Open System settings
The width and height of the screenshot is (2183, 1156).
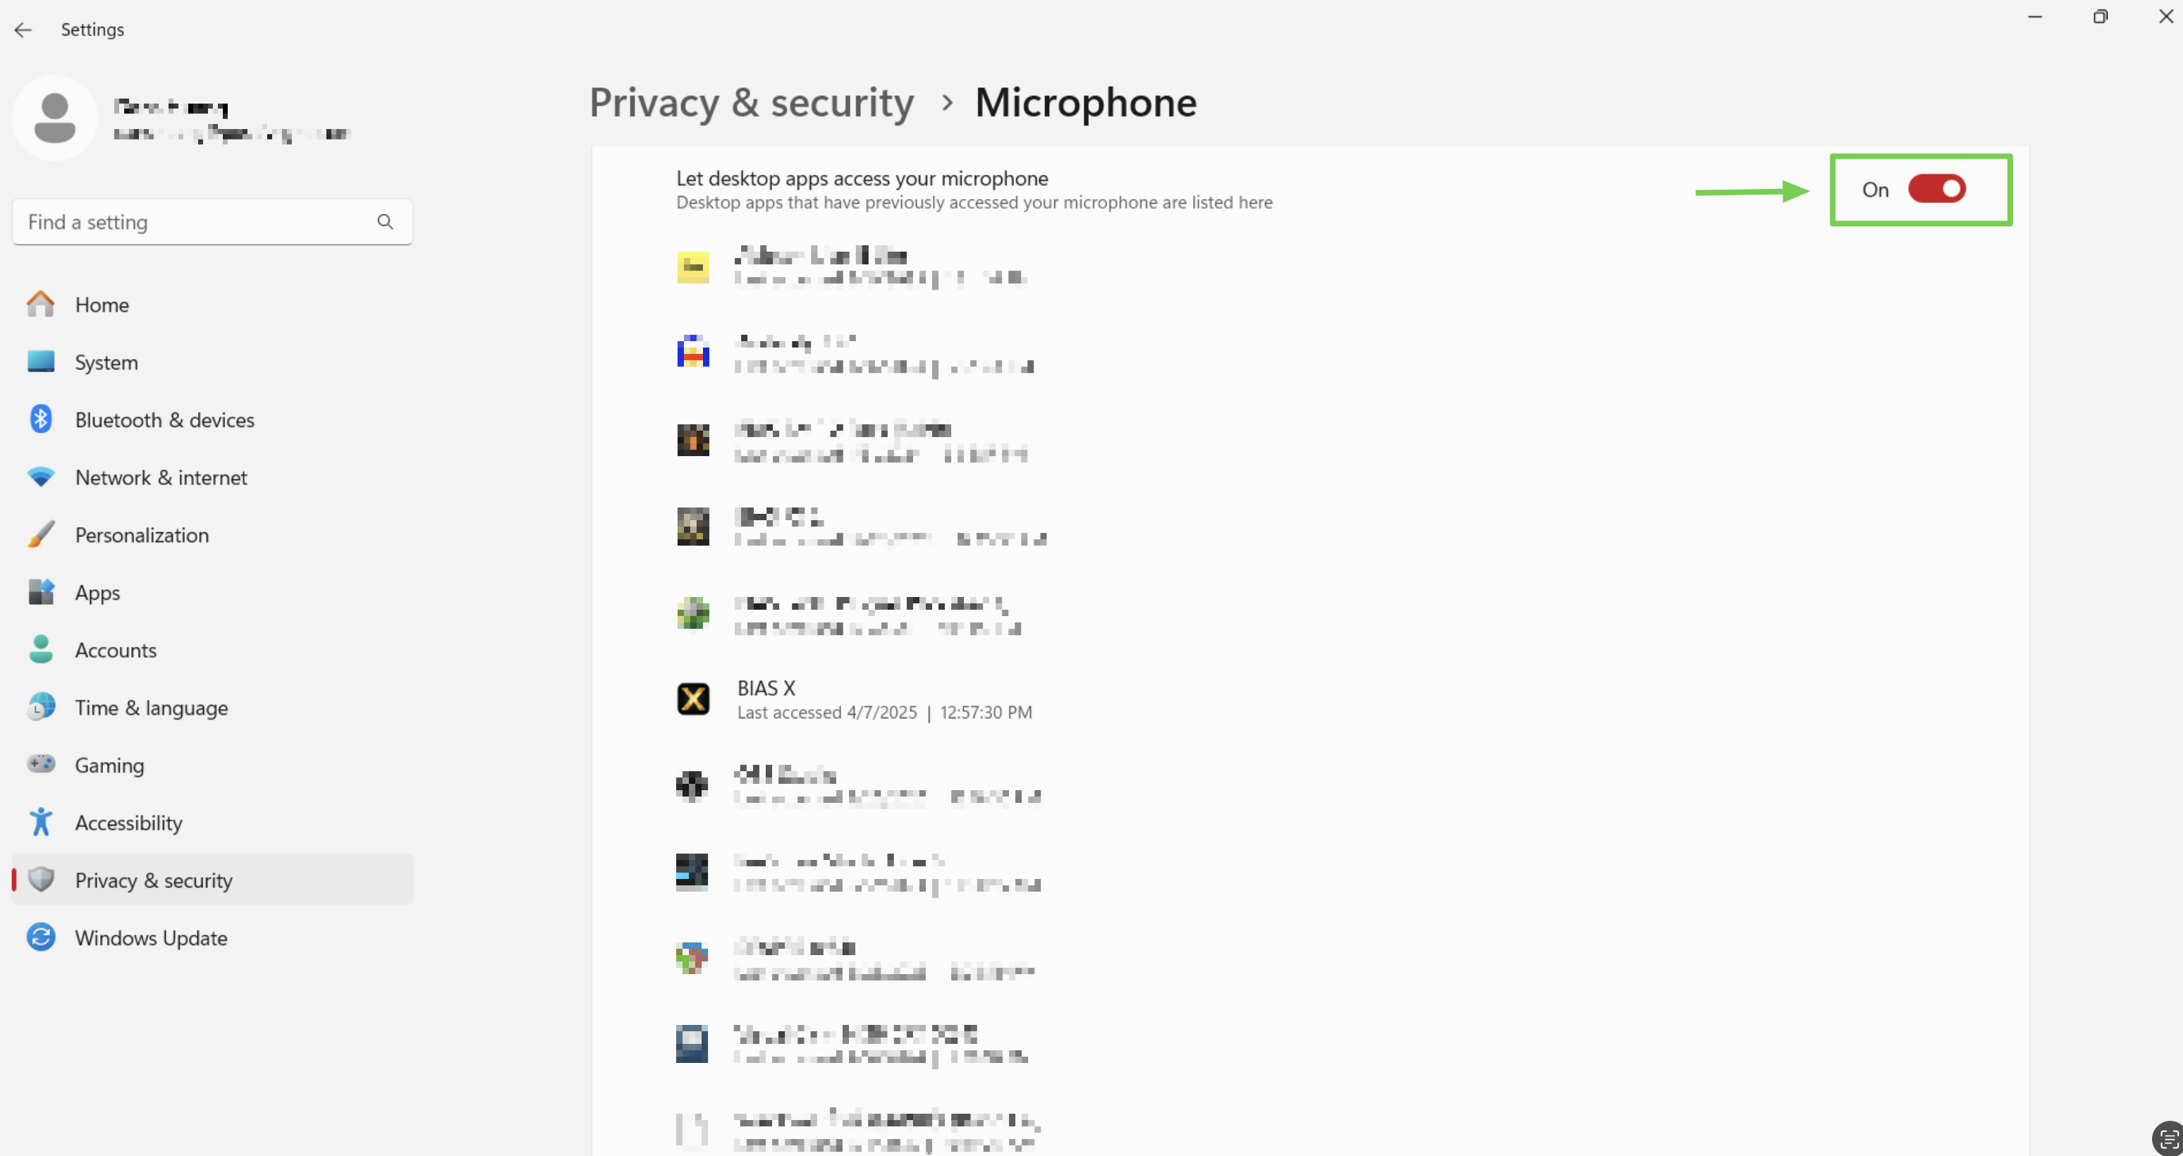coord(106,362)
